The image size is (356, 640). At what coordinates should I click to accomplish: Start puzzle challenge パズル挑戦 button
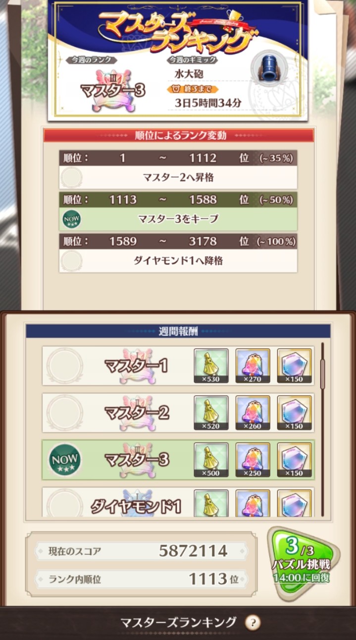(302, 563)
